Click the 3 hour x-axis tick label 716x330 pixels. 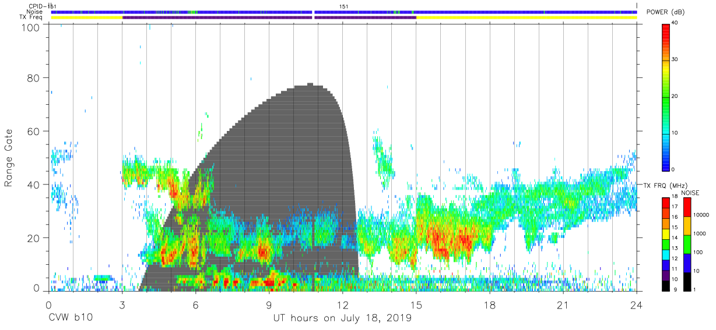(122, 304)
